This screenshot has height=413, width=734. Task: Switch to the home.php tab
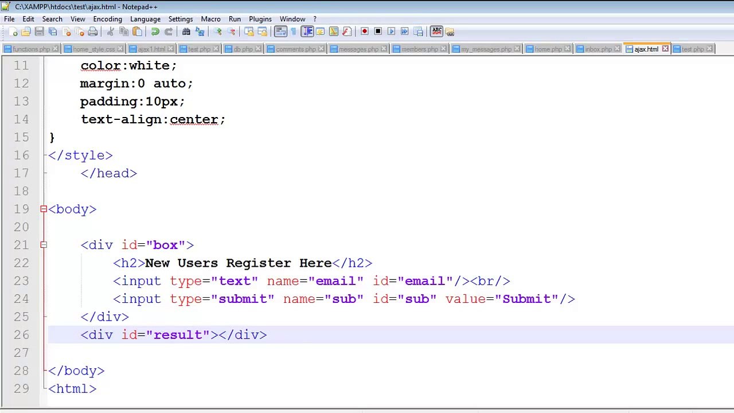[x=548, y=49]
